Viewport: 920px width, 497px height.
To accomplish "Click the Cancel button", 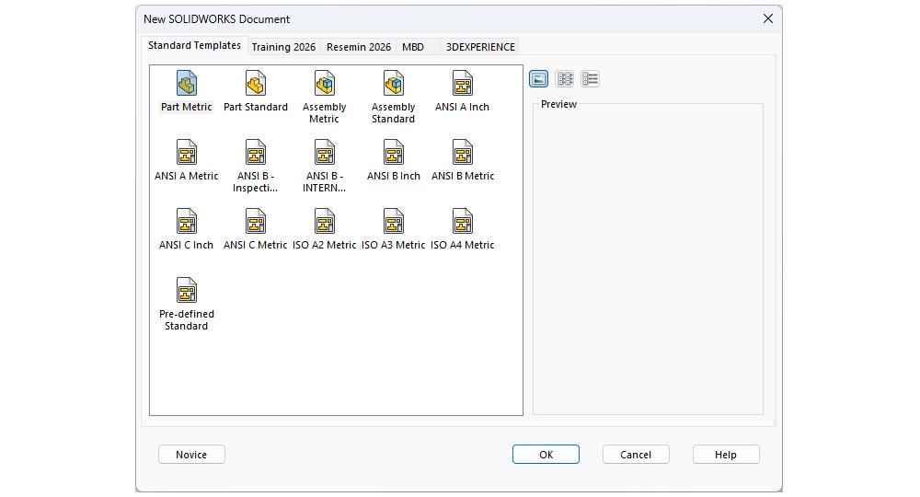I will (x=636, y=454).
